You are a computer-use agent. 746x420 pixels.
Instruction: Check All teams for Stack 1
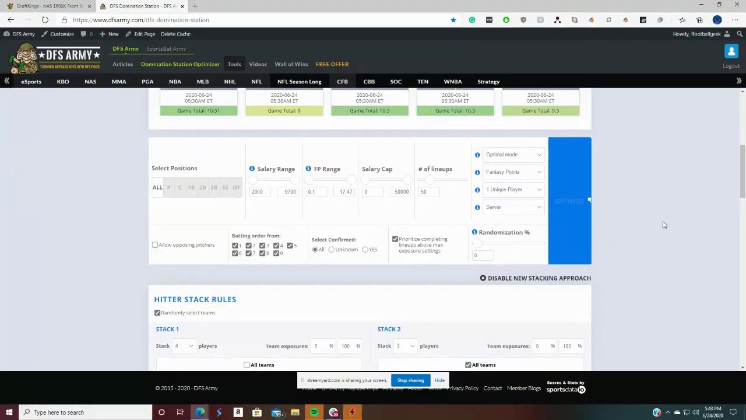click(247, 365)
